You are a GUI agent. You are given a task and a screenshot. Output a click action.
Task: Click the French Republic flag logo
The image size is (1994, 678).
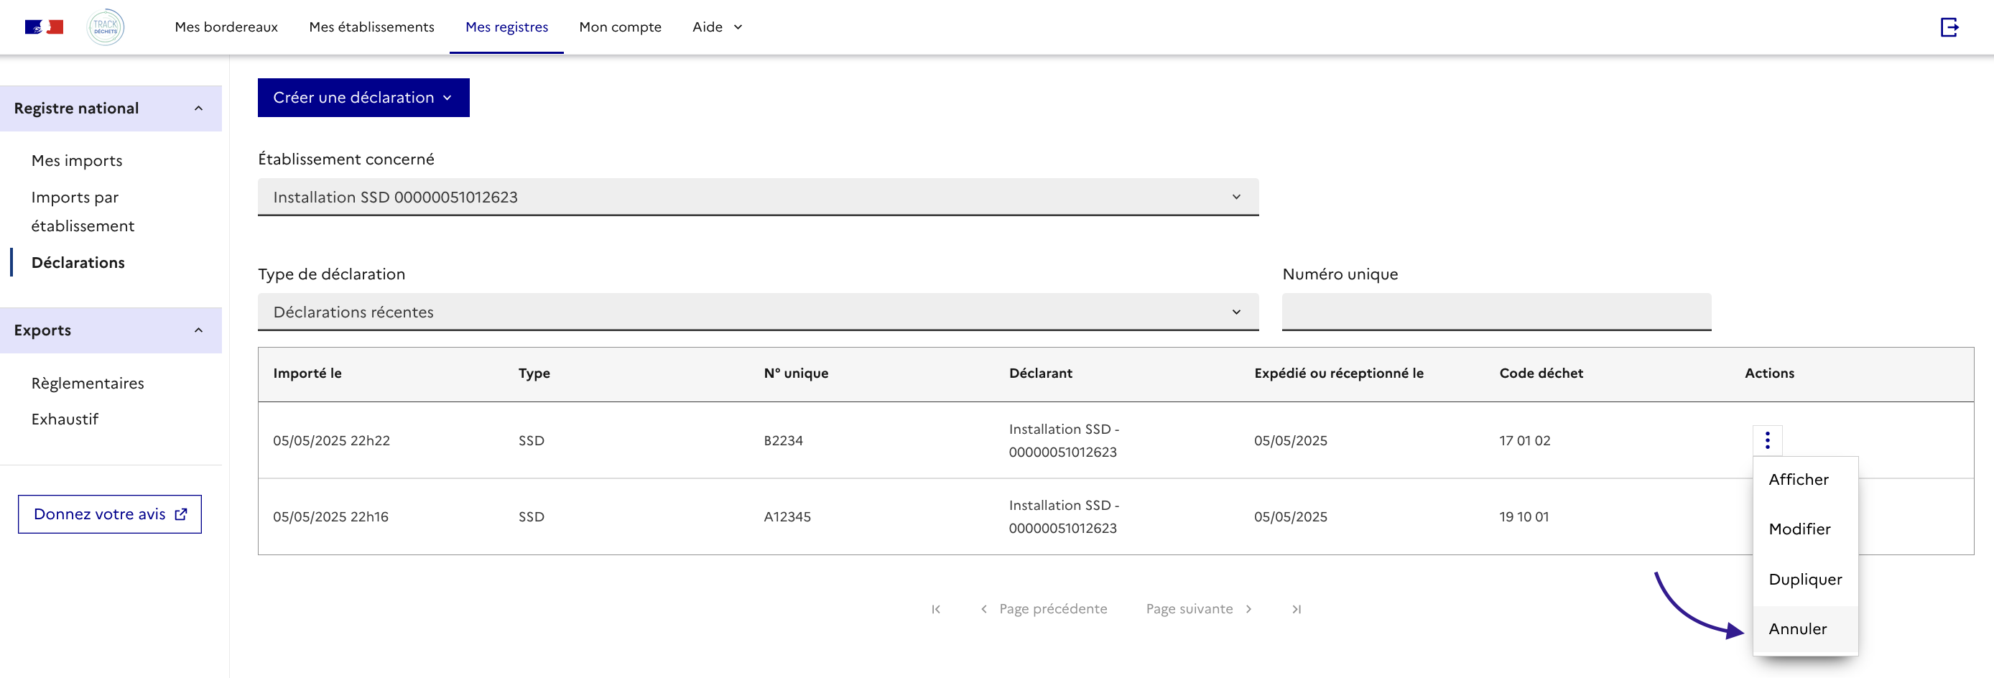tap(44, 27)
